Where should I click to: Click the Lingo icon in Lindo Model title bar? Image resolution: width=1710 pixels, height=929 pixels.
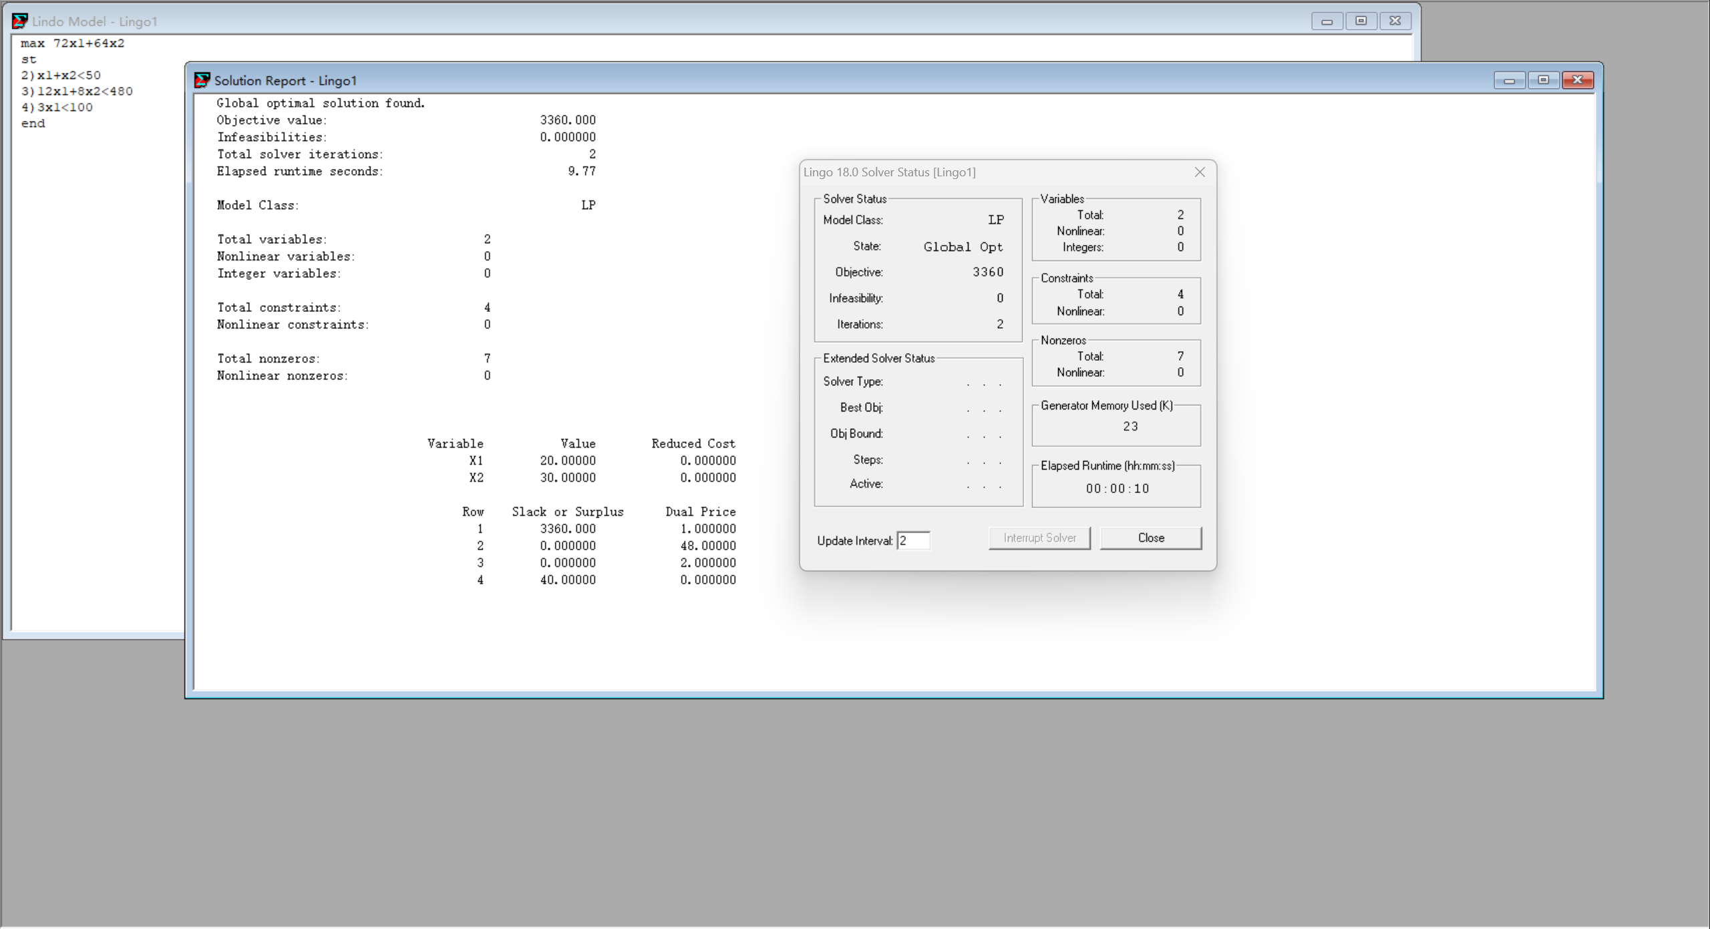(19, 21)
